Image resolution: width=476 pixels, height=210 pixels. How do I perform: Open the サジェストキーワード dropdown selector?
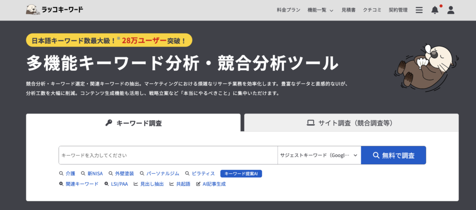point(319,155)
